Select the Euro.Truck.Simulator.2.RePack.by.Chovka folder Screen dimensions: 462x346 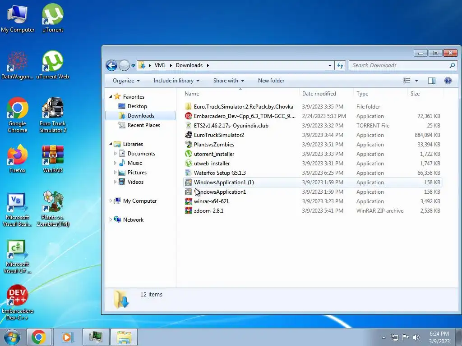312,106
